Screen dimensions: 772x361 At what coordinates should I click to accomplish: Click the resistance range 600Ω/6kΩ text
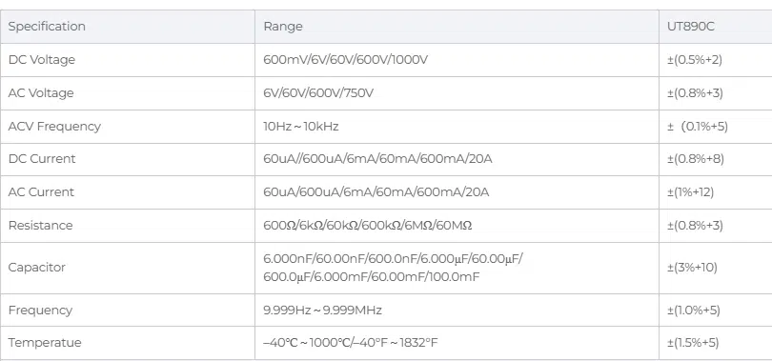pyautogui.click(x=368, y=225)
